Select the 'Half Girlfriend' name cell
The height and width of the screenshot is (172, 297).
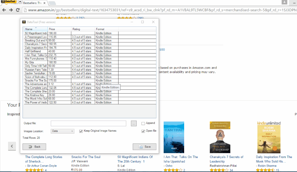[36, 51]
